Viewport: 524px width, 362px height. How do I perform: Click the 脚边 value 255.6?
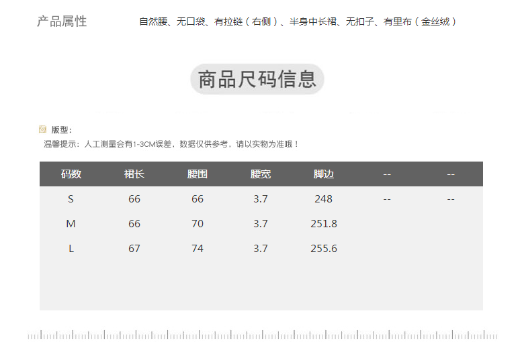point(324,249)
